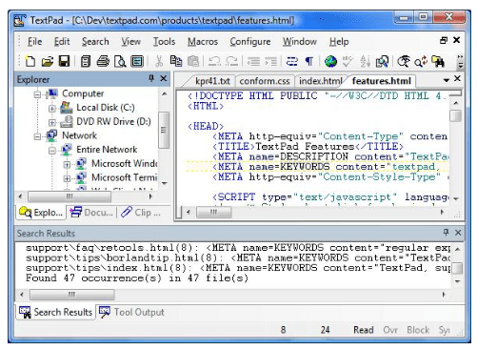
Task: Click the decrease indent icon
Action: 253,61
